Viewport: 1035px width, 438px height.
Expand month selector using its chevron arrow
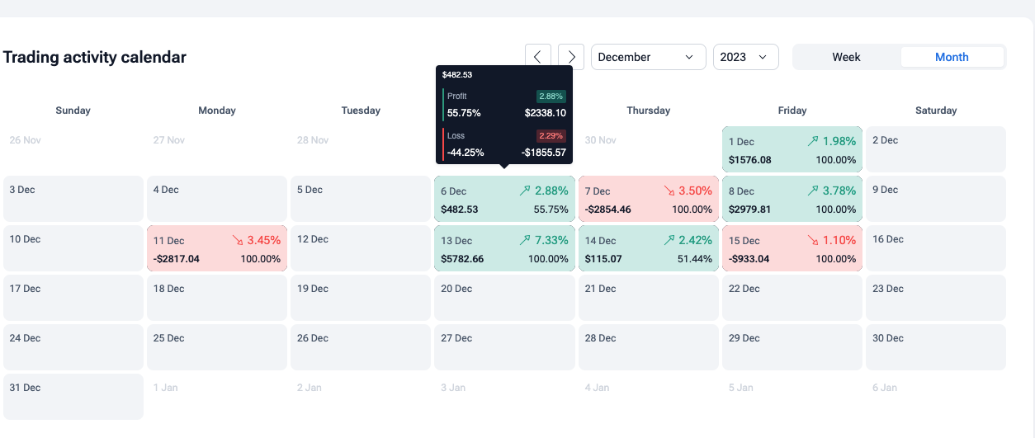[x=689, y=57]
